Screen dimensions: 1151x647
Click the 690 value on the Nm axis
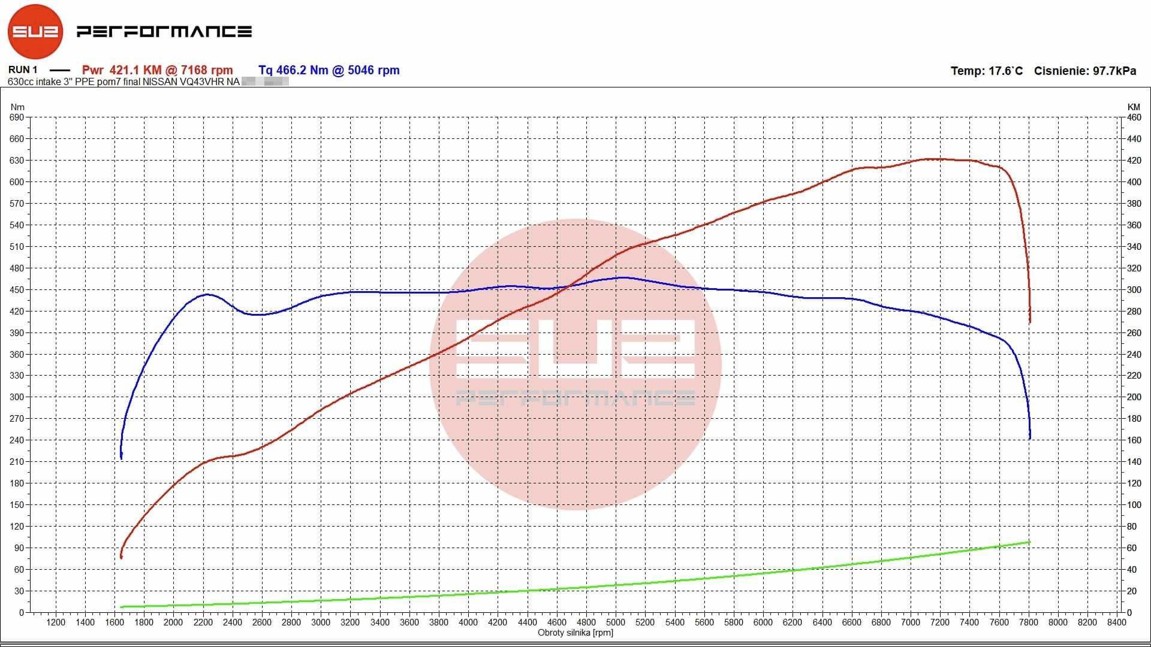point(16,117)
